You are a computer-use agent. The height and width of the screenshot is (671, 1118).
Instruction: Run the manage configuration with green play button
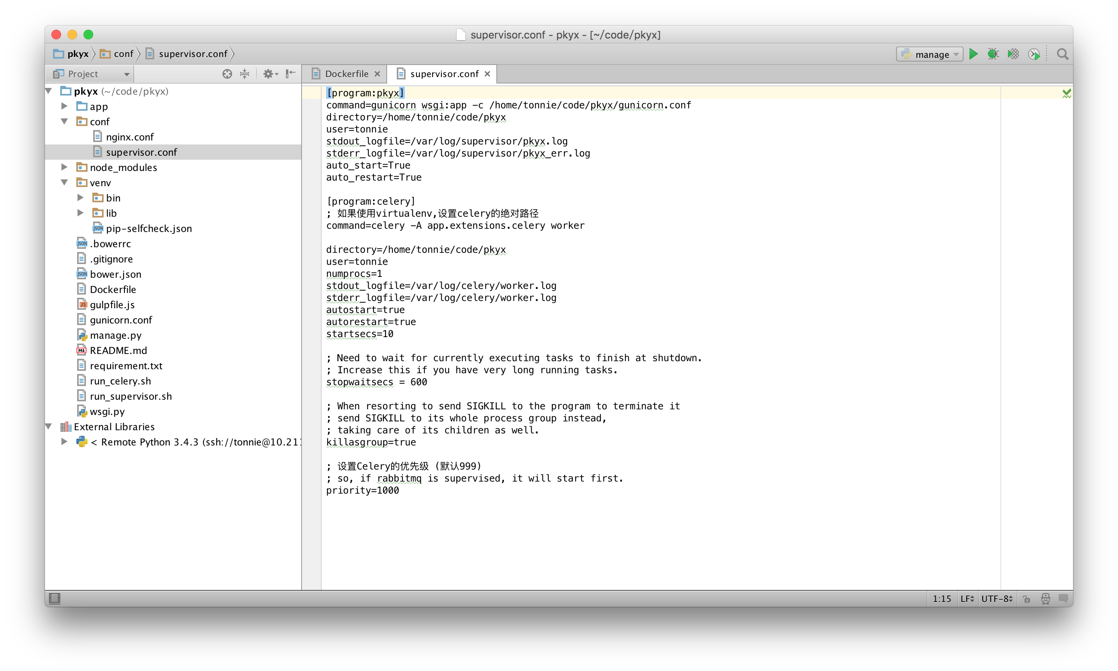(x=973, y=54)
